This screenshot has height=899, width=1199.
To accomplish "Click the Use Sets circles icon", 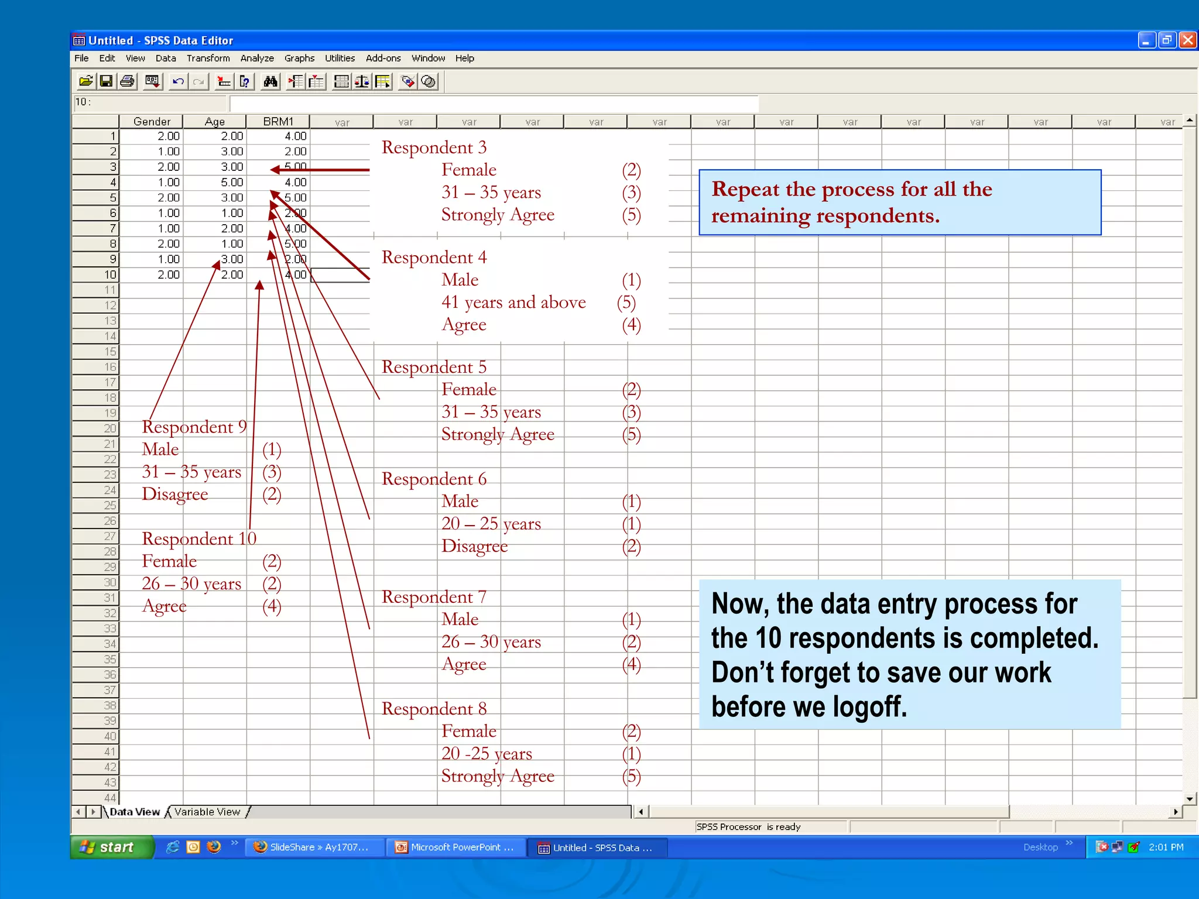I will click(429, 81).
